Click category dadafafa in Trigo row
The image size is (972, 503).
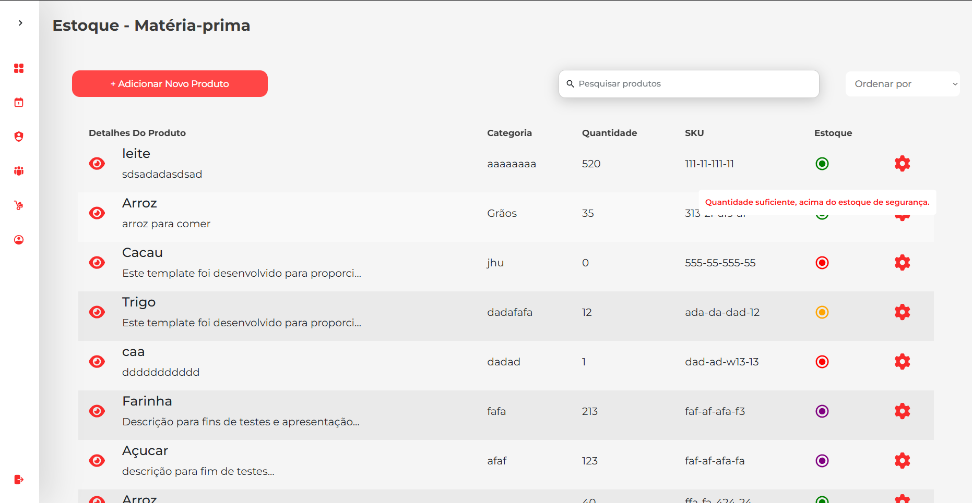point(510,312)
